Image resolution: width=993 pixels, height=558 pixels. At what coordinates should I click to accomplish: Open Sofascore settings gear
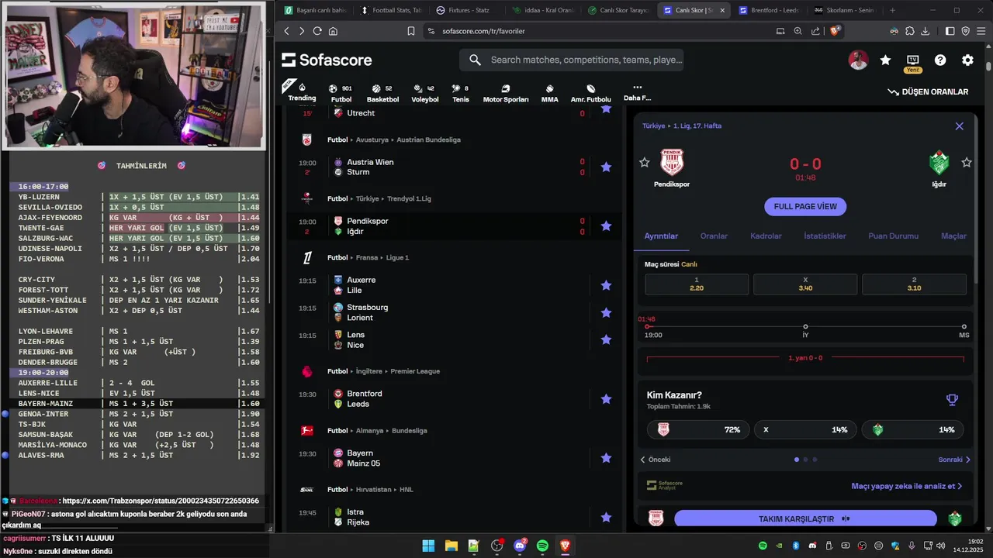pos(967,60)
